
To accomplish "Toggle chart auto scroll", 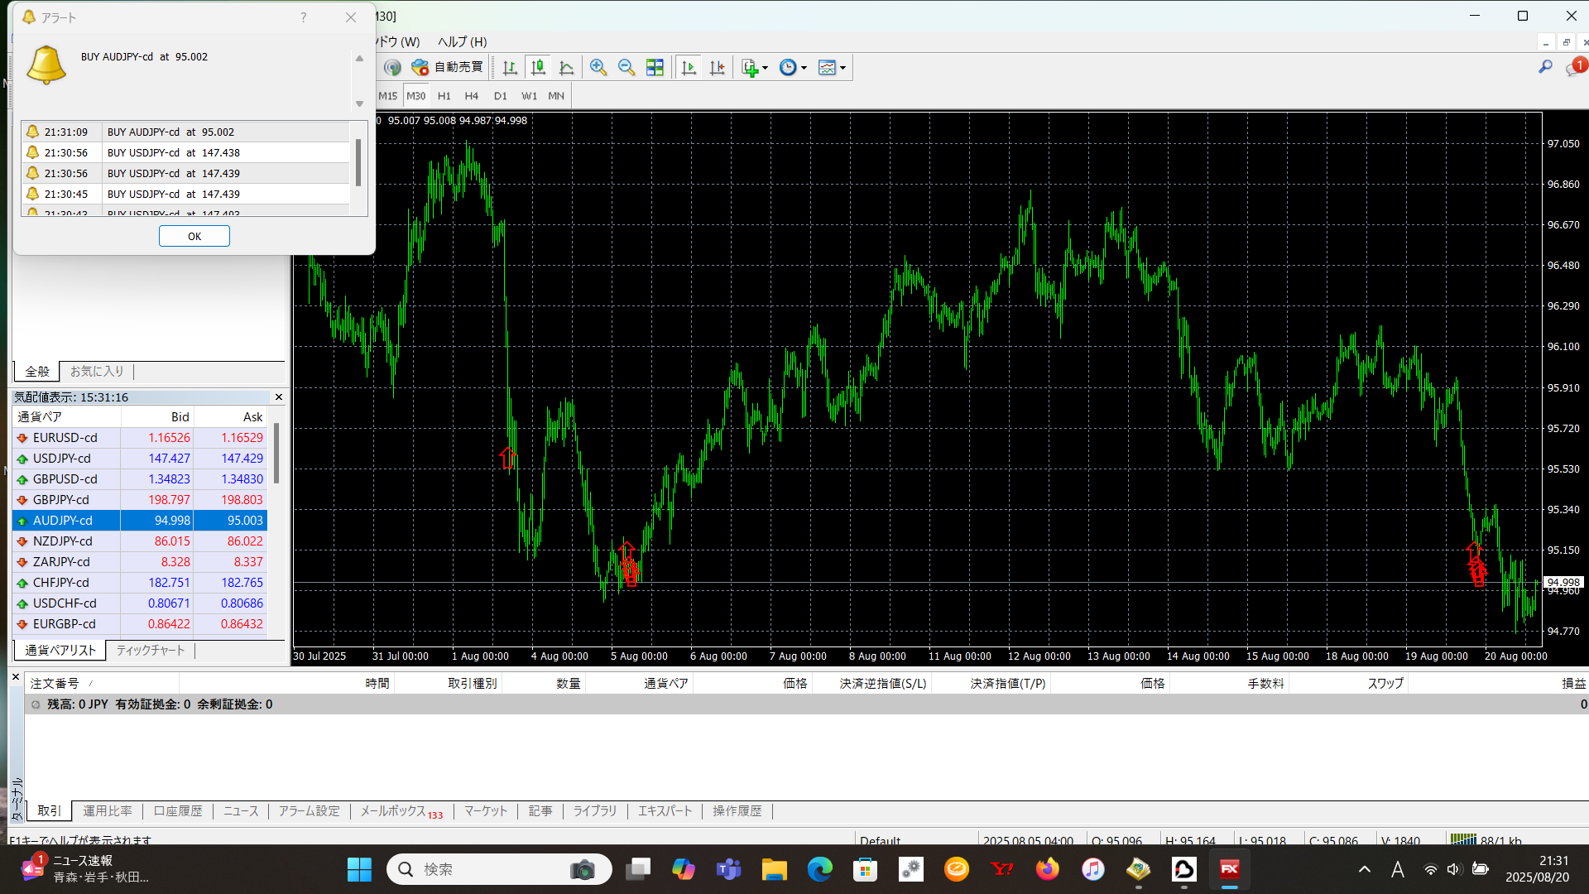I will tap(689, 68).
